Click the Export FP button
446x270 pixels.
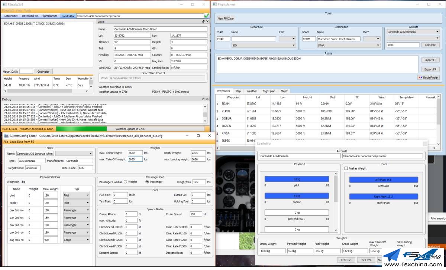(430, 69)
